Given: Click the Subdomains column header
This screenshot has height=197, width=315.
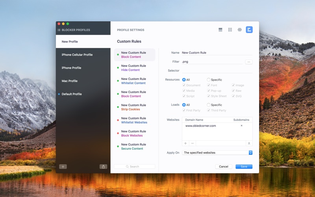Looking at the screenshot, I should [241, 120].
